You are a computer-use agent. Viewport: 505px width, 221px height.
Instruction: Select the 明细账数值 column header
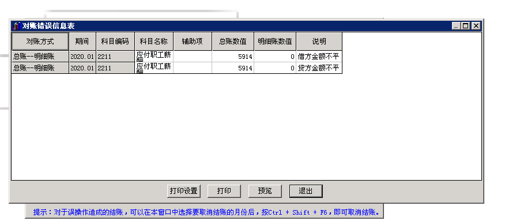pyautogui.click(x=275, y=41)
